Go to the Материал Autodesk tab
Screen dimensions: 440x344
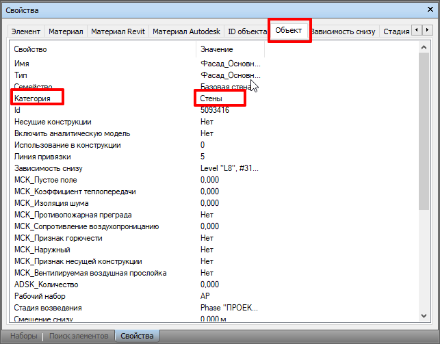pos(185,31)
